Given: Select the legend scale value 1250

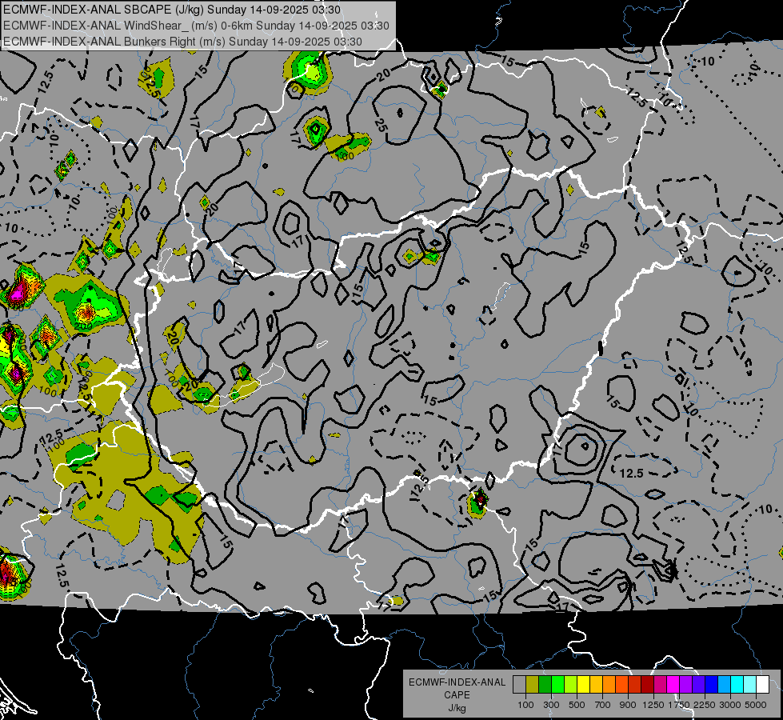Looking at the screenshot, I should (x=653, y=705).
